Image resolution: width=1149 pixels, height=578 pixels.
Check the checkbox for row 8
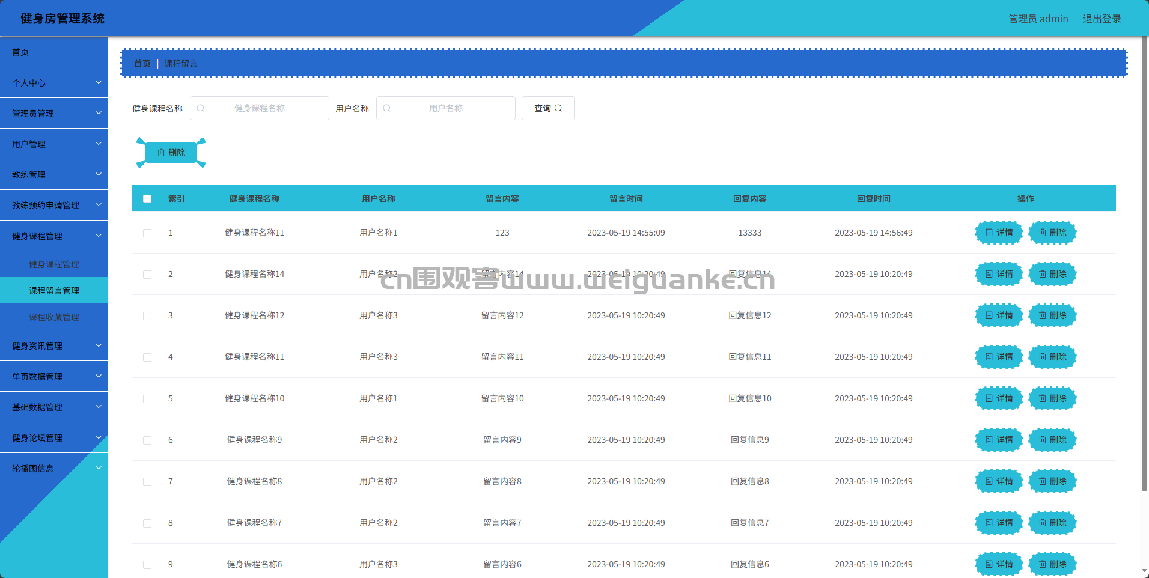(x=147, y=523)
